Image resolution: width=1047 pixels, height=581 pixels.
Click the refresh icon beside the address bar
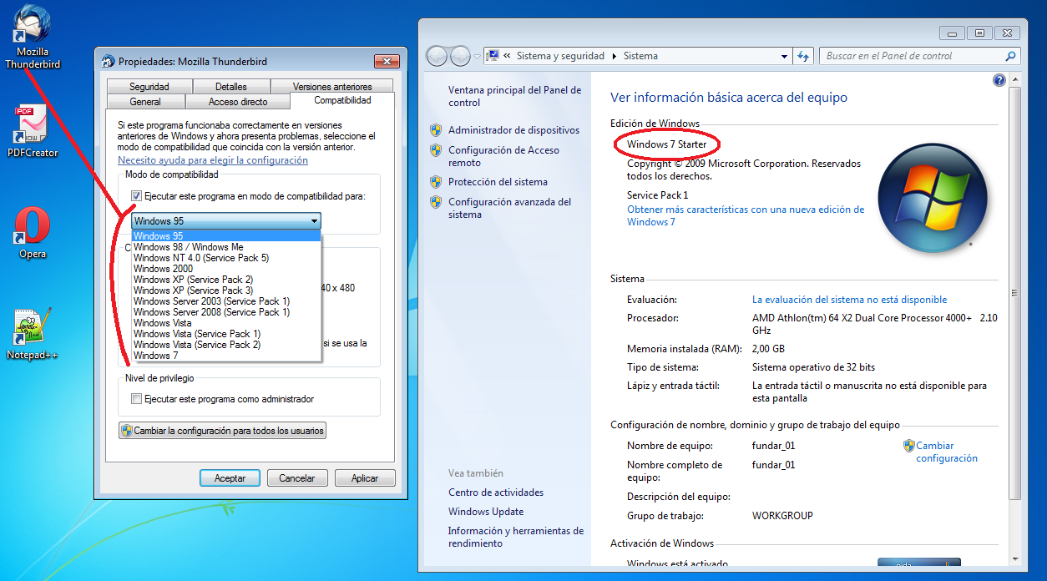click(803, 56)
